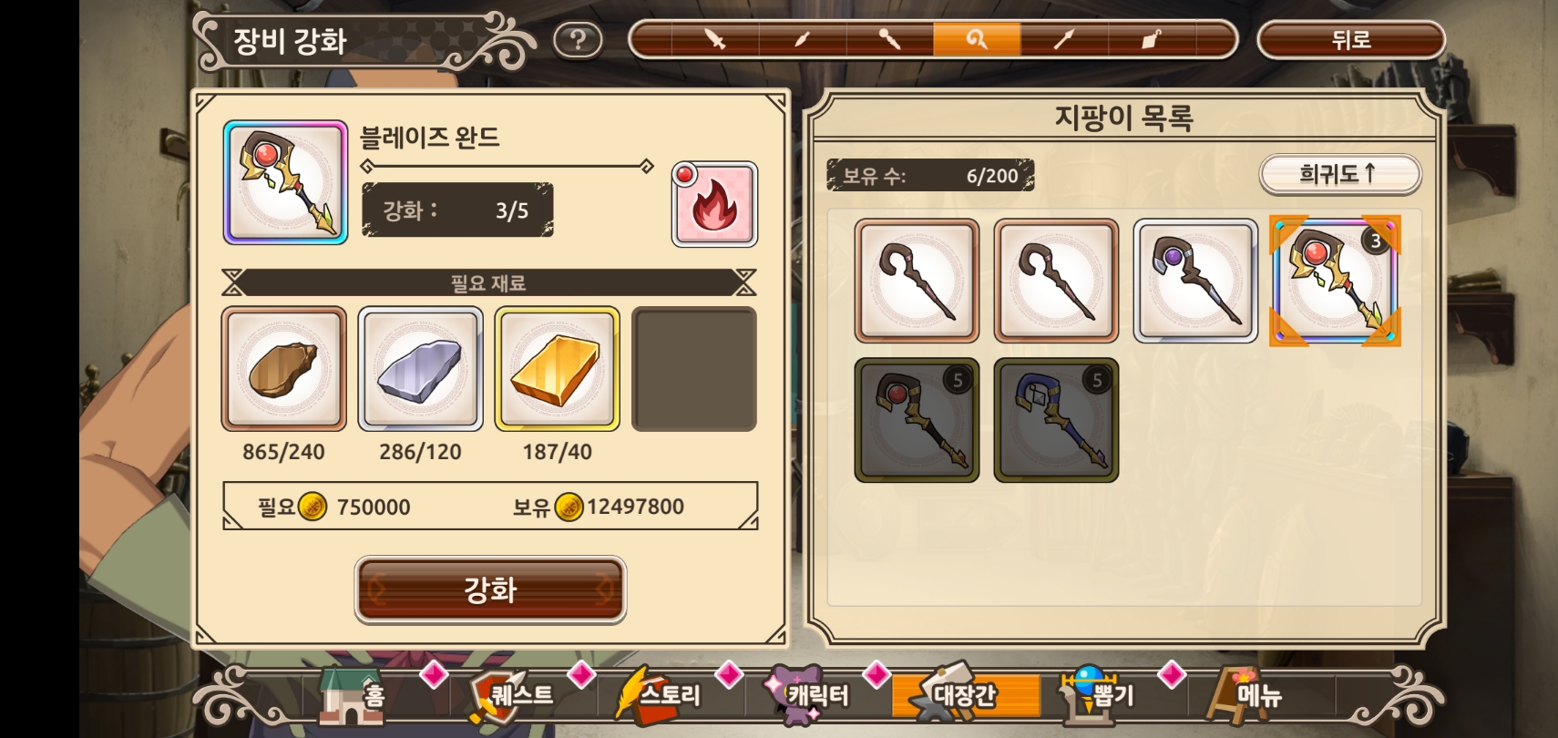The image size is (1558, 738).
Task: Tap the gold ingot material
Action: point(557,368)
